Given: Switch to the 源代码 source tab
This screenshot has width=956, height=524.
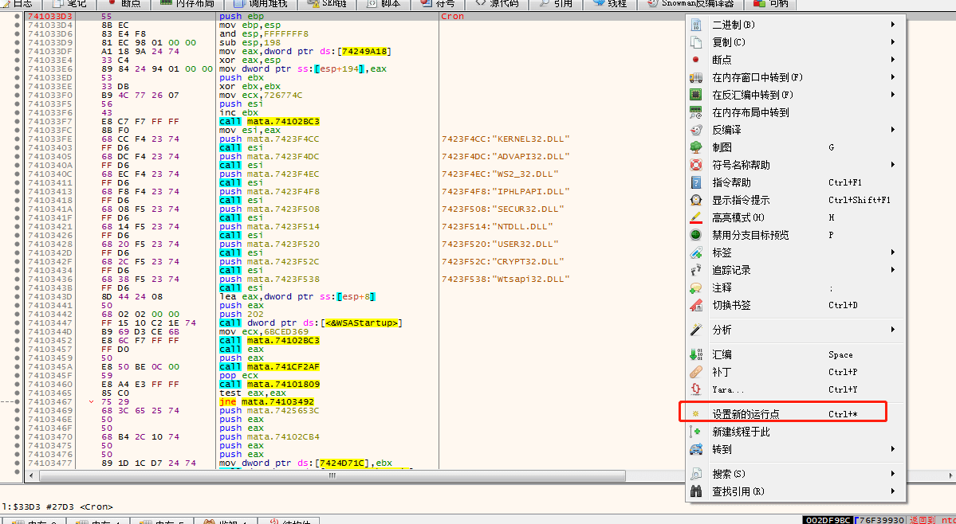Looking at the screenshot, I should [x=497, y=4].
